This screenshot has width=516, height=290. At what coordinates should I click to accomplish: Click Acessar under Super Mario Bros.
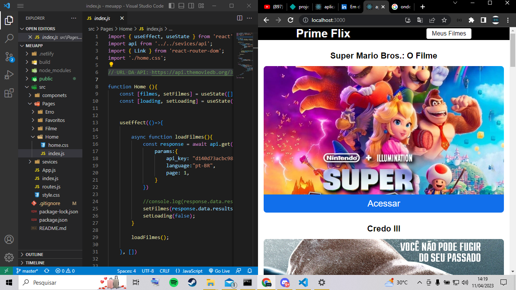(x=384, y=204)
